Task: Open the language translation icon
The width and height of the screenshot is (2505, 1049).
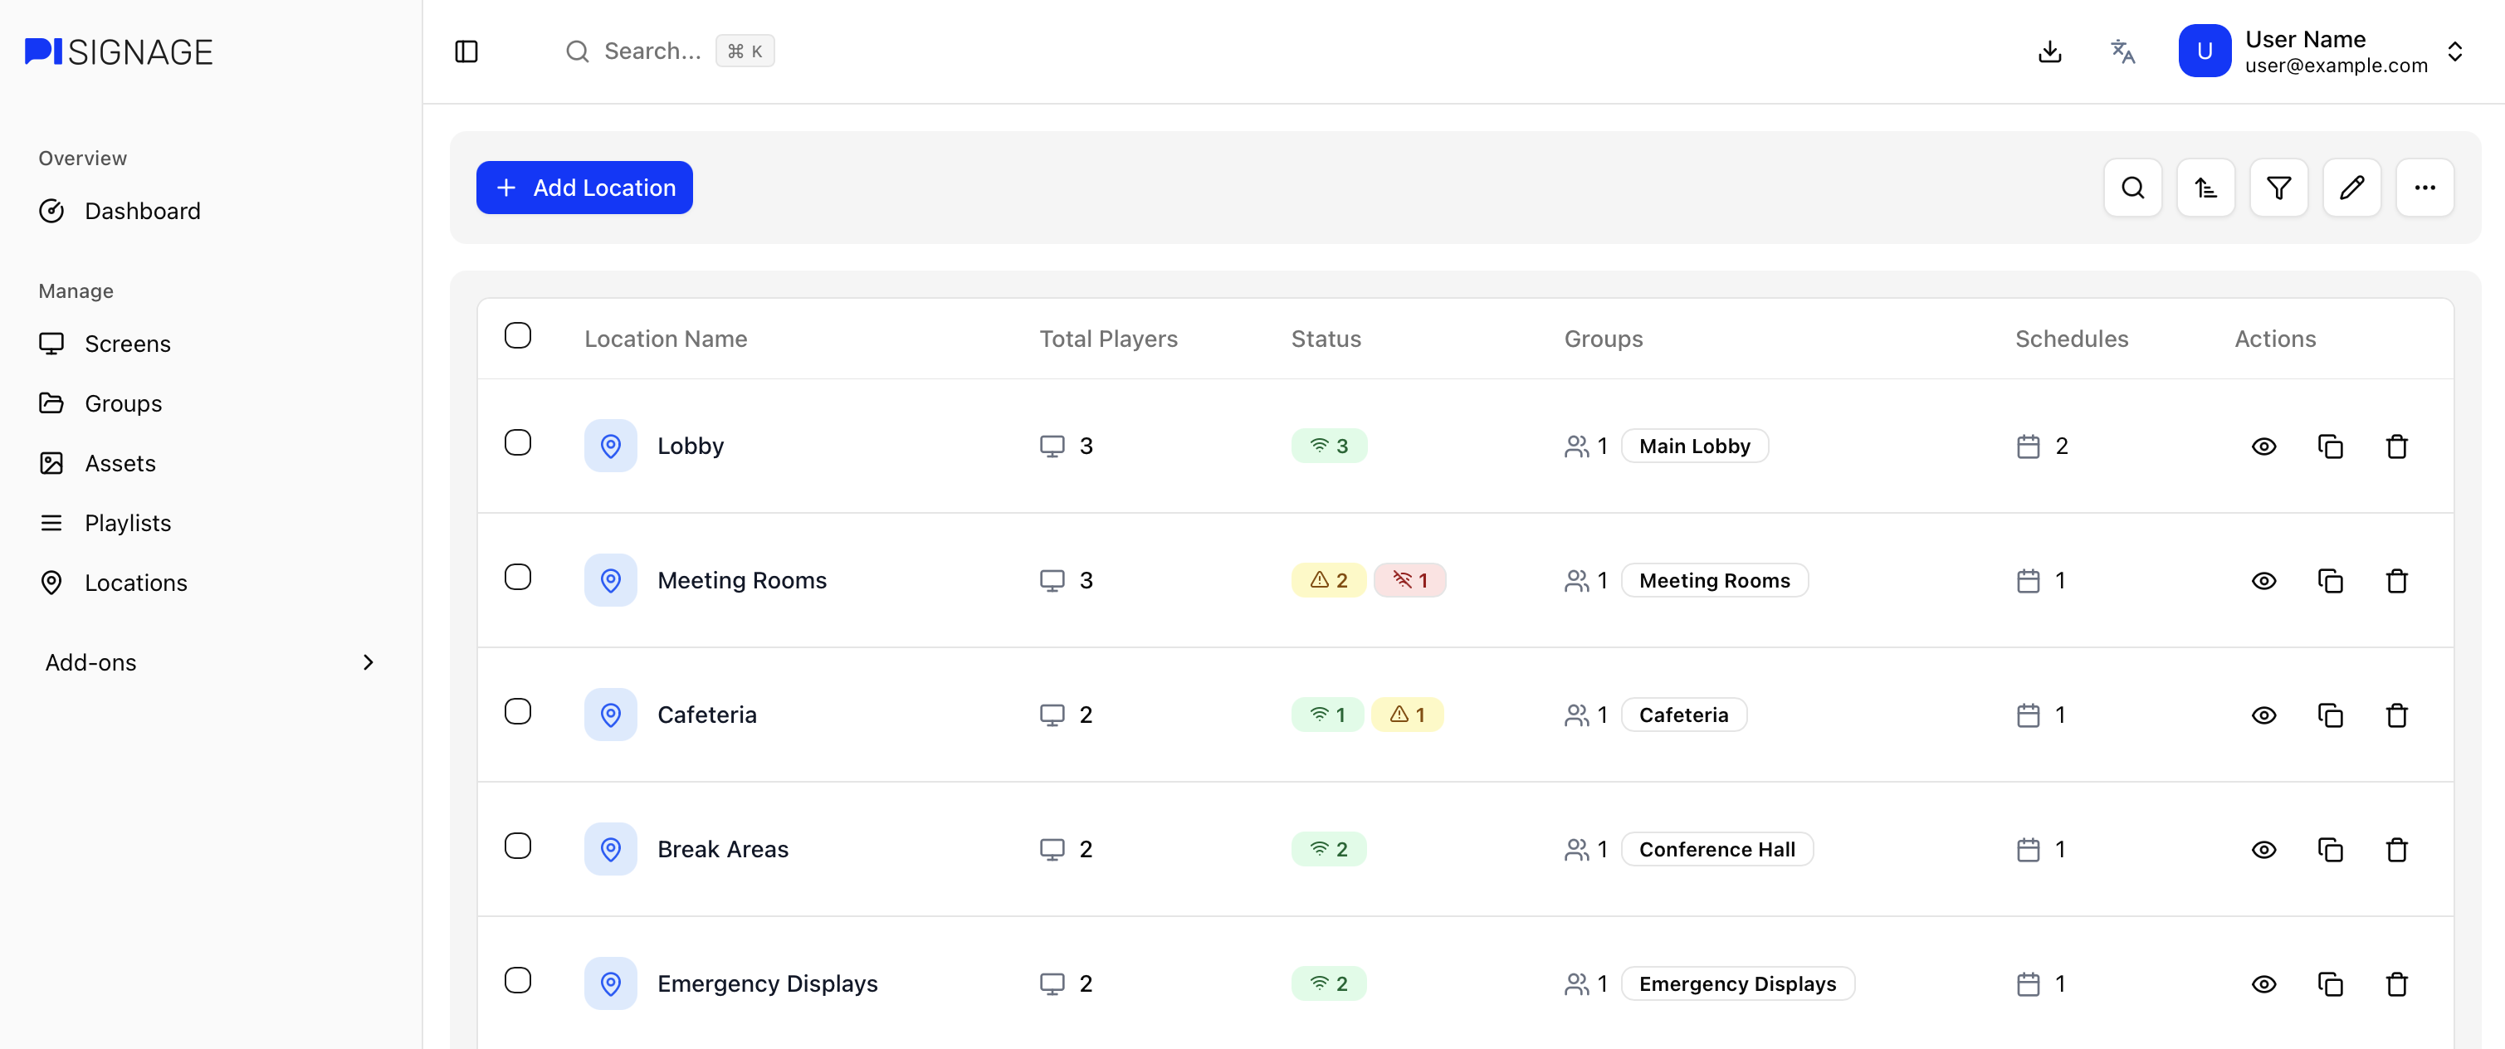Action: tap(2122, 51)
